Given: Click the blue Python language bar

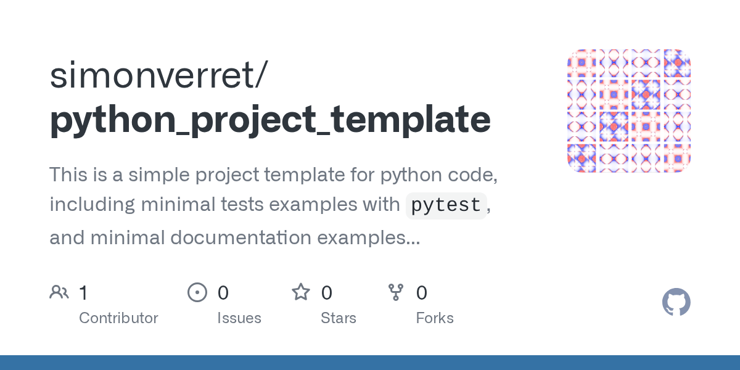Looking at the screenshot, I should tap(370, 363).
